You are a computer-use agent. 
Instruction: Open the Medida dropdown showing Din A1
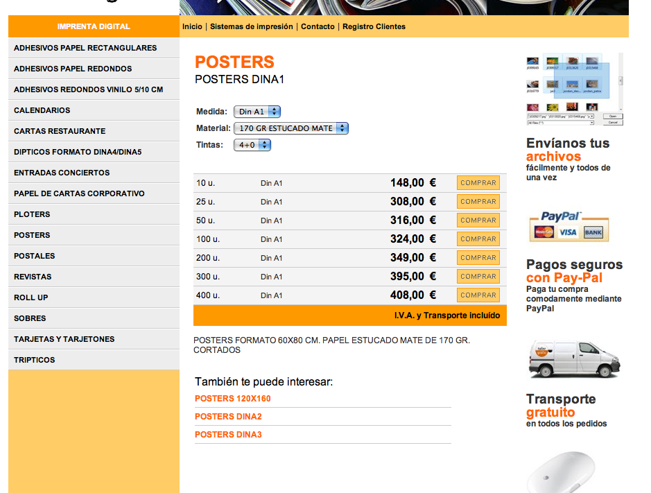click(257, 112)
